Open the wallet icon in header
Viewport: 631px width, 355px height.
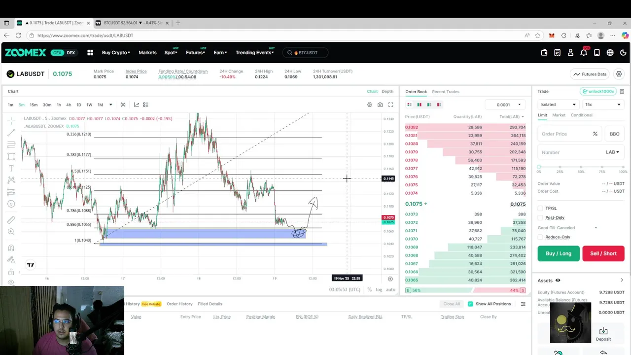(x=544, y=53)
